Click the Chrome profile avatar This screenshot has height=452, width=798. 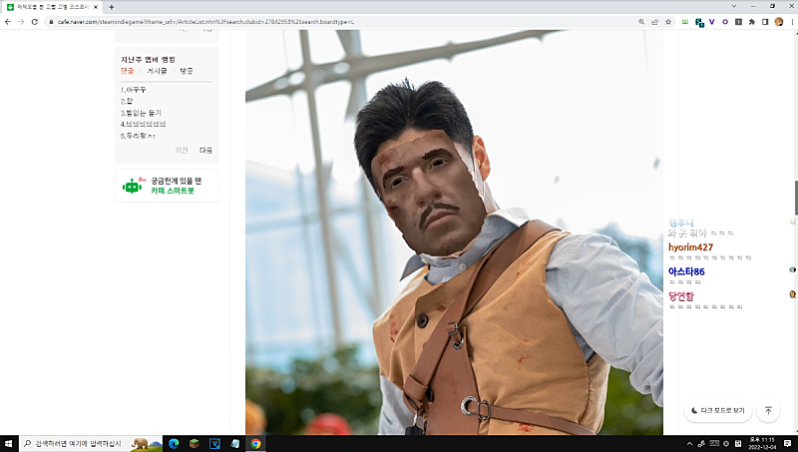tap(776, 21)
